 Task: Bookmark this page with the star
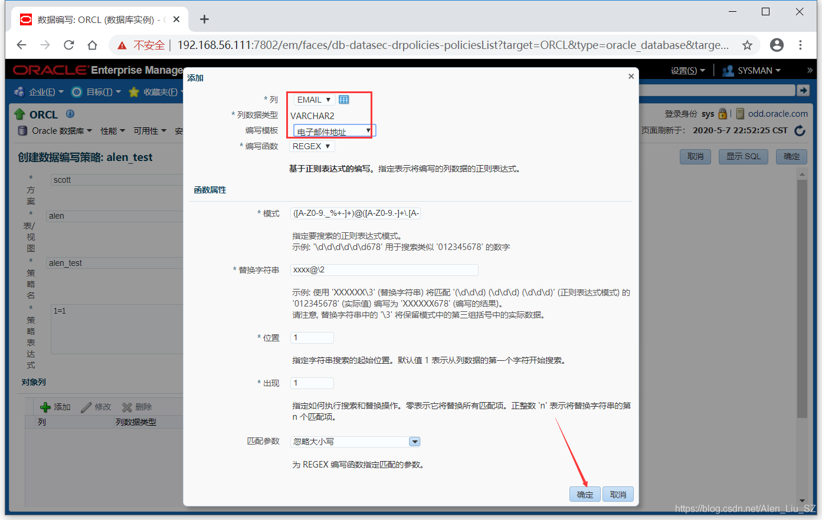(x=747, y=45)
